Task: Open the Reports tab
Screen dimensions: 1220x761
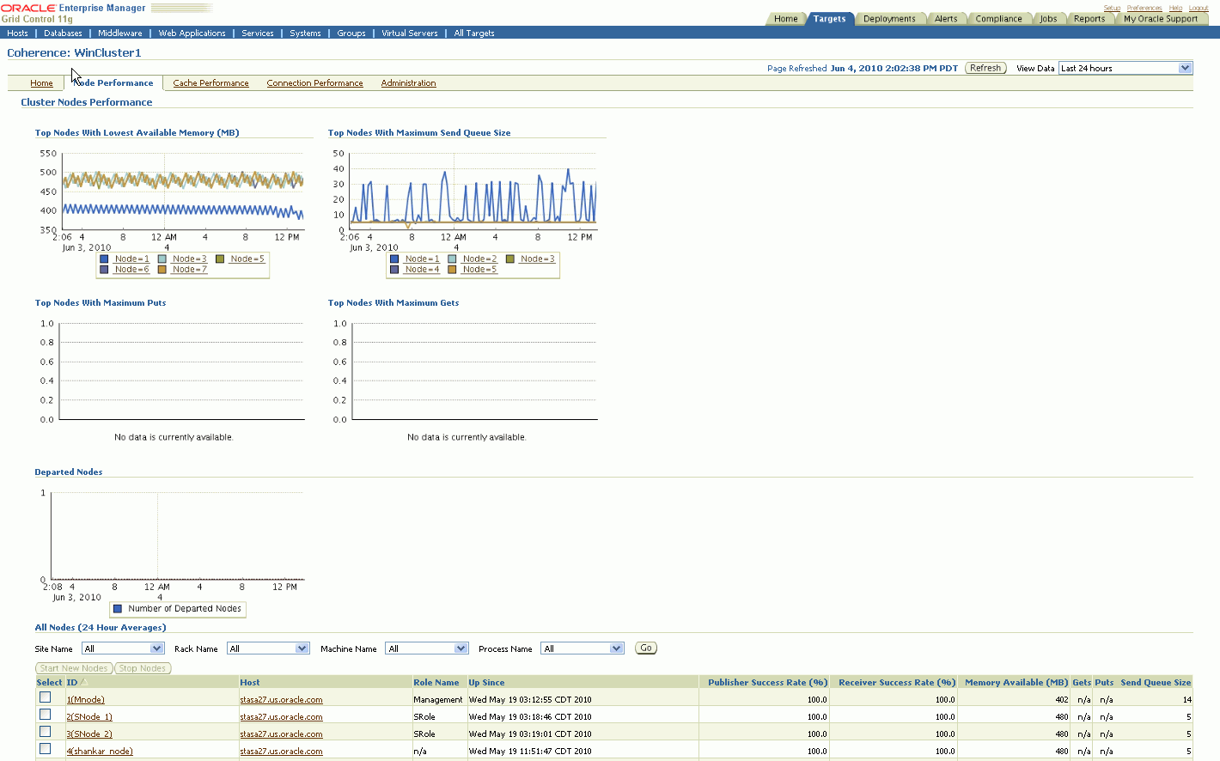Action: click(x=1089, y=19)
